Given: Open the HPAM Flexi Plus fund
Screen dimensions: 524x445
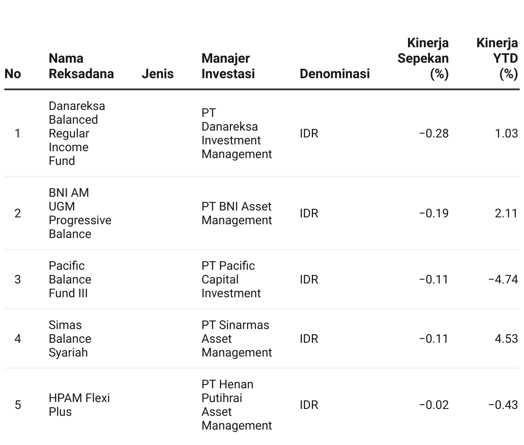Looking at the screenshot, I should tap(79, 405).
